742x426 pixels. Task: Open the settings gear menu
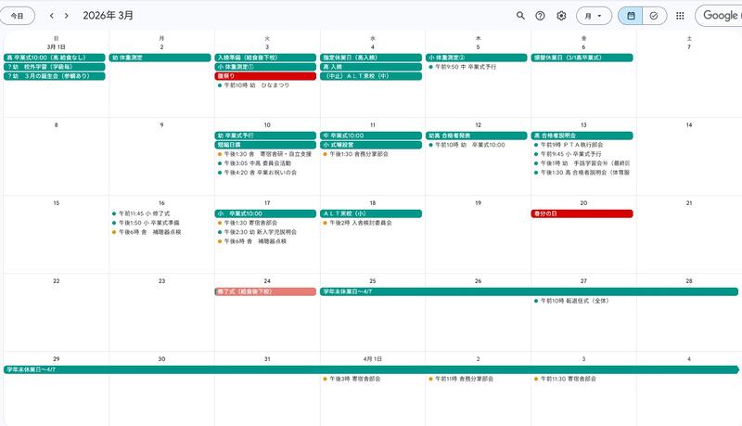[x=561, y=16]
